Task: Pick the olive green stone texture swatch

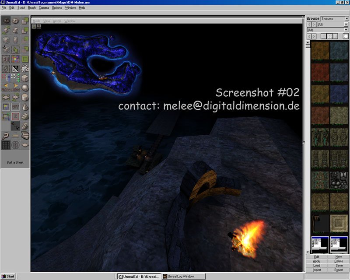Action: tap(339, 115)
